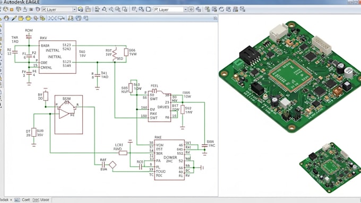Viewport: 361px width, 203px height.
Task: Click the FEEL component label
Action: point(154,86)
